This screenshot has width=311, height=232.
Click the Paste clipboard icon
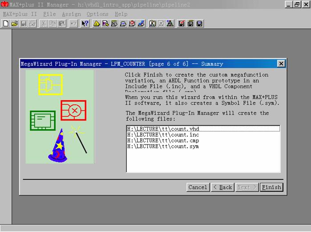point(62,24)
